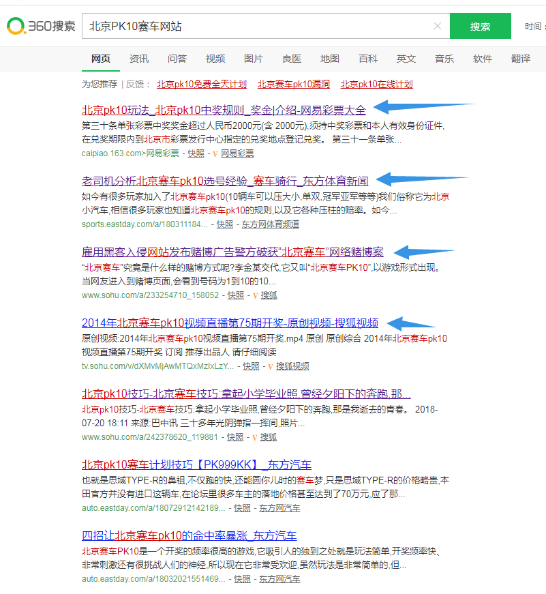Open the 良医 tab
546x594 pixels.
(x=292, y=59)
